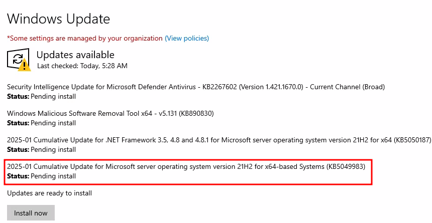The width and height of the screenshot is (432, 223).
Task: Select the Windows Update page heading
Action: tap(58, 19)
